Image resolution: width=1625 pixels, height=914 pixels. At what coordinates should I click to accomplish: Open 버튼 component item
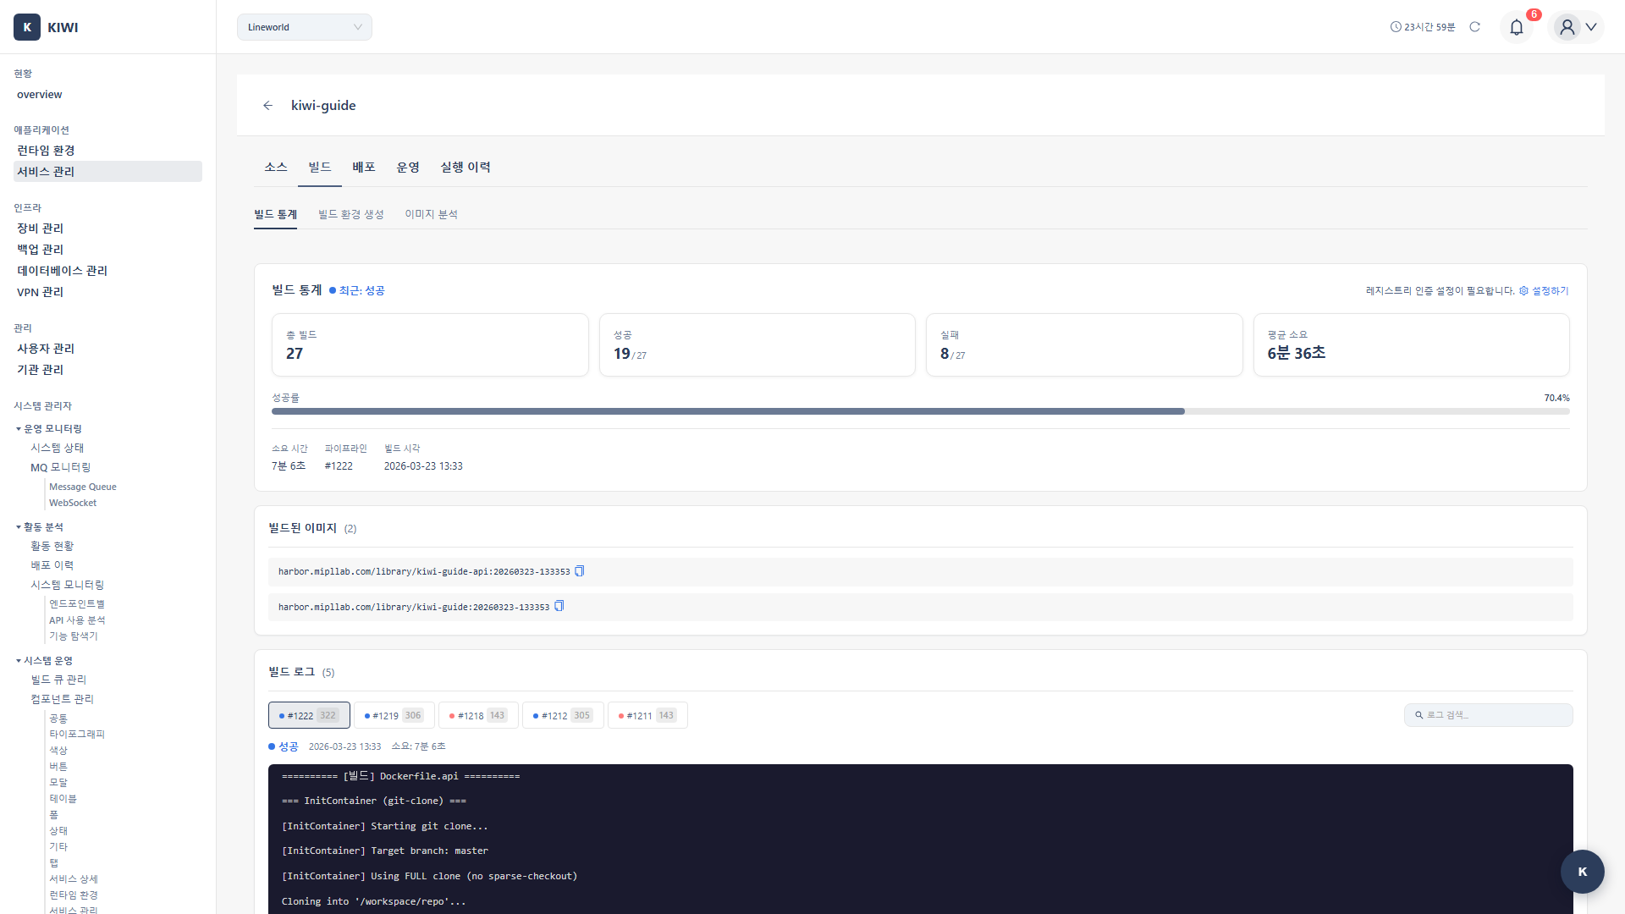click(x=58, y=767)
